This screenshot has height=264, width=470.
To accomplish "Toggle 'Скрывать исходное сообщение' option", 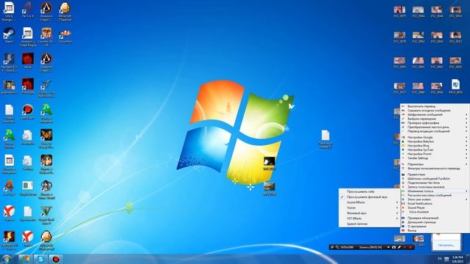I will pos(435,111).
